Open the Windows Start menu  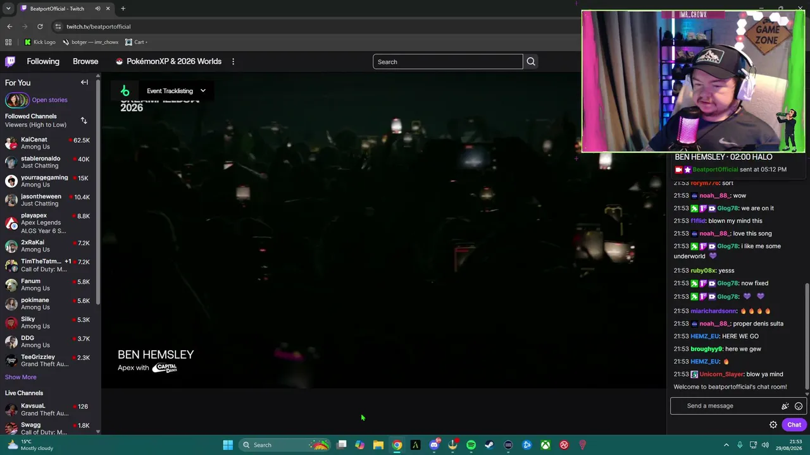[x=228, y=445]
